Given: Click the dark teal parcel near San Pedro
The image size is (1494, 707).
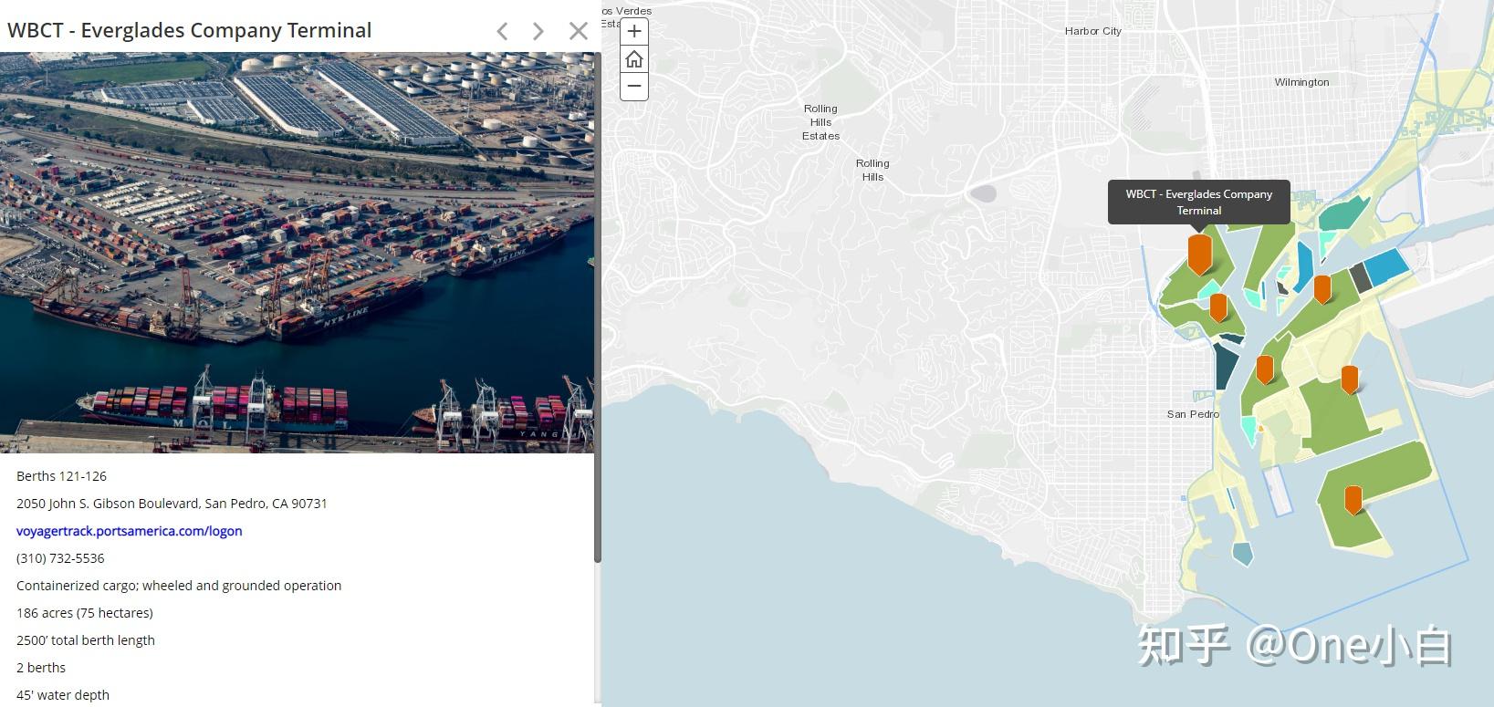Looking at the screenshot, I should [1226, 365].
